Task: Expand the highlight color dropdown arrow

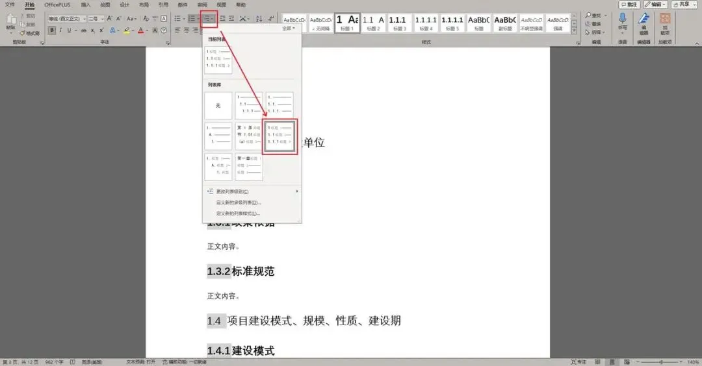Action: (x=133, y=30)
